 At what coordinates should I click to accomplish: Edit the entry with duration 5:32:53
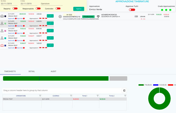click(50, 45)
